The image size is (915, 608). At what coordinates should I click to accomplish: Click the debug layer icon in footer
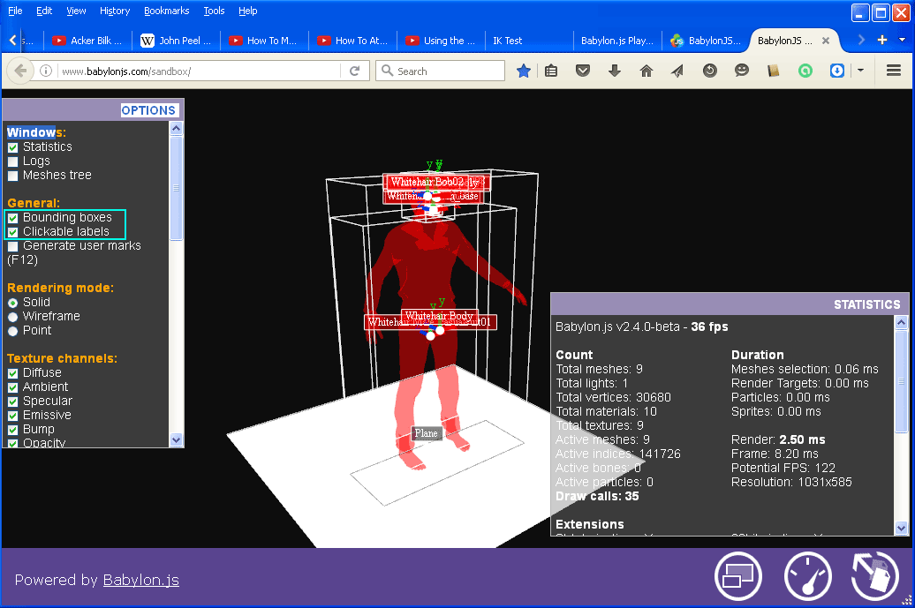tap(874, 576)
